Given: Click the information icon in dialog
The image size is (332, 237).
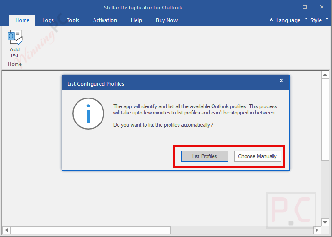Looking at the screenshot, I should pyautogui.click(x=88, y=114).
